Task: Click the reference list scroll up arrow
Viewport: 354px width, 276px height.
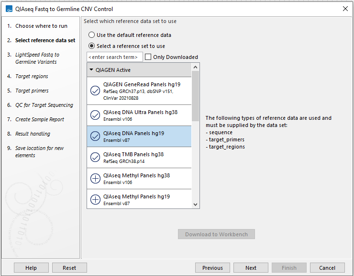Action: (196, 67)
